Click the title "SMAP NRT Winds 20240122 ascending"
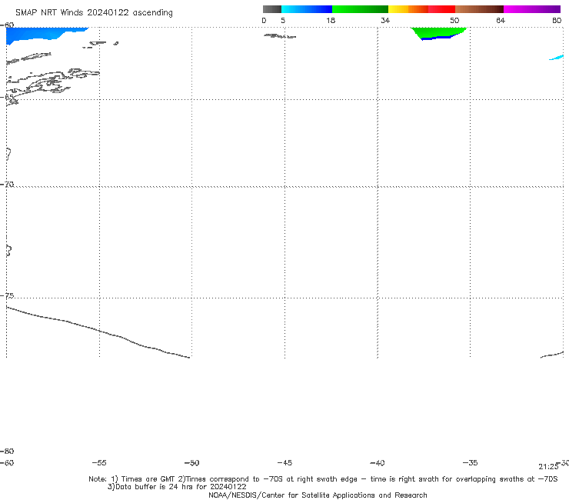The image size is (569, 500). pyautogui.click(x=94, y=12)
